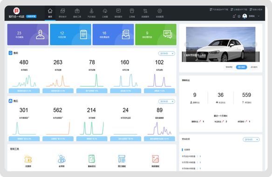
Task: Open the coupon ticket tool icon
Action: click(28, 159)
